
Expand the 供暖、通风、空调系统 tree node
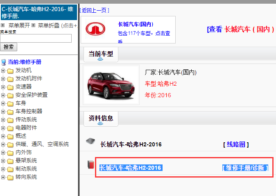[3, 144]
